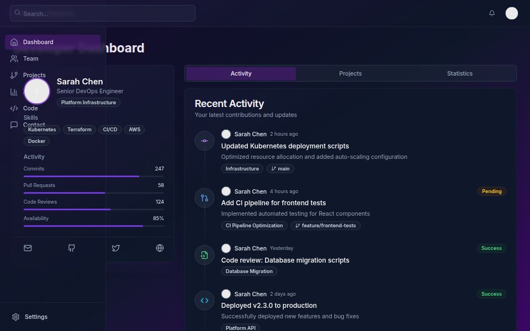Open Sarah's Twitter profile icon
This screenshot has height=331, width=530.
(116, 248)
